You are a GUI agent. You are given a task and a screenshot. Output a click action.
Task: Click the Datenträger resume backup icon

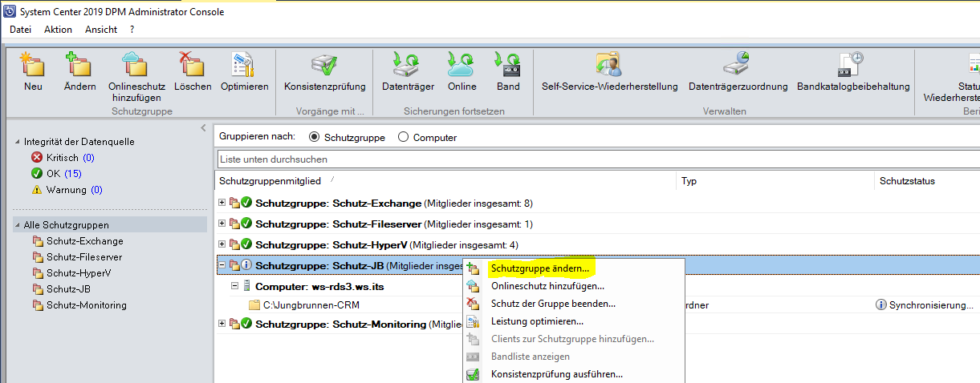coord(407,64)
